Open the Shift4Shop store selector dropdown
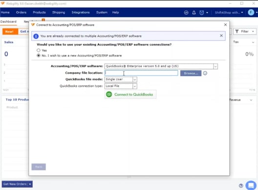Image resolution: width=258 pixels, height=190 pixels. click(229, 13)
